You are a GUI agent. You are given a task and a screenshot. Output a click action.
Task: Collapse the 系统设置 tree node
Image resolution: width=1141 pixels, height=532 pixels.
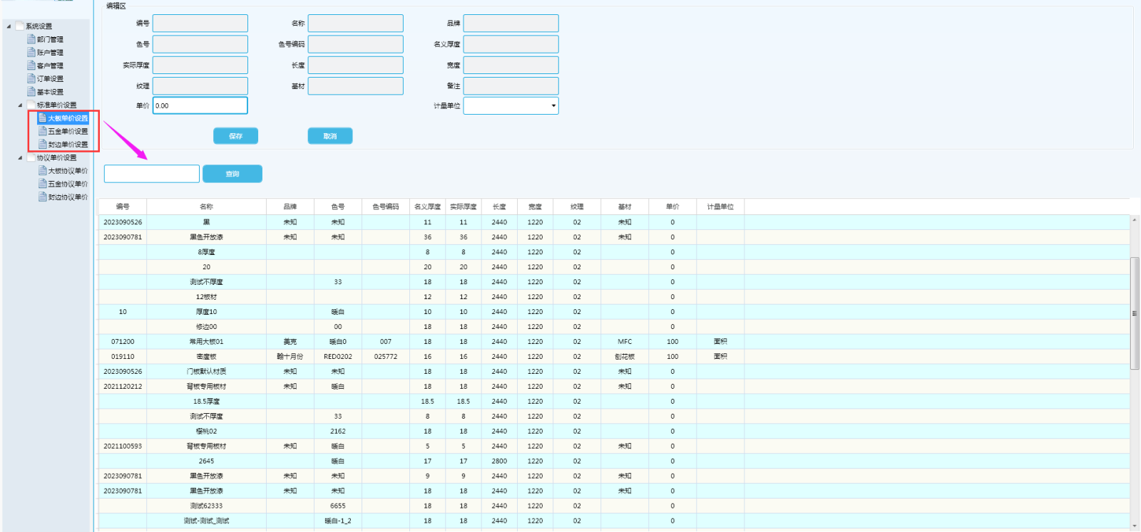pyautogui.click(x=9, y=26)
